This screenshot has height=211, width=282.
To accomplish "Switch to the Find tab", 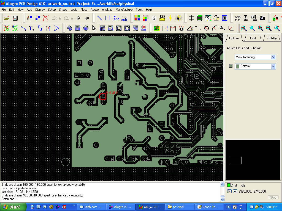I will tap(253, 38).
